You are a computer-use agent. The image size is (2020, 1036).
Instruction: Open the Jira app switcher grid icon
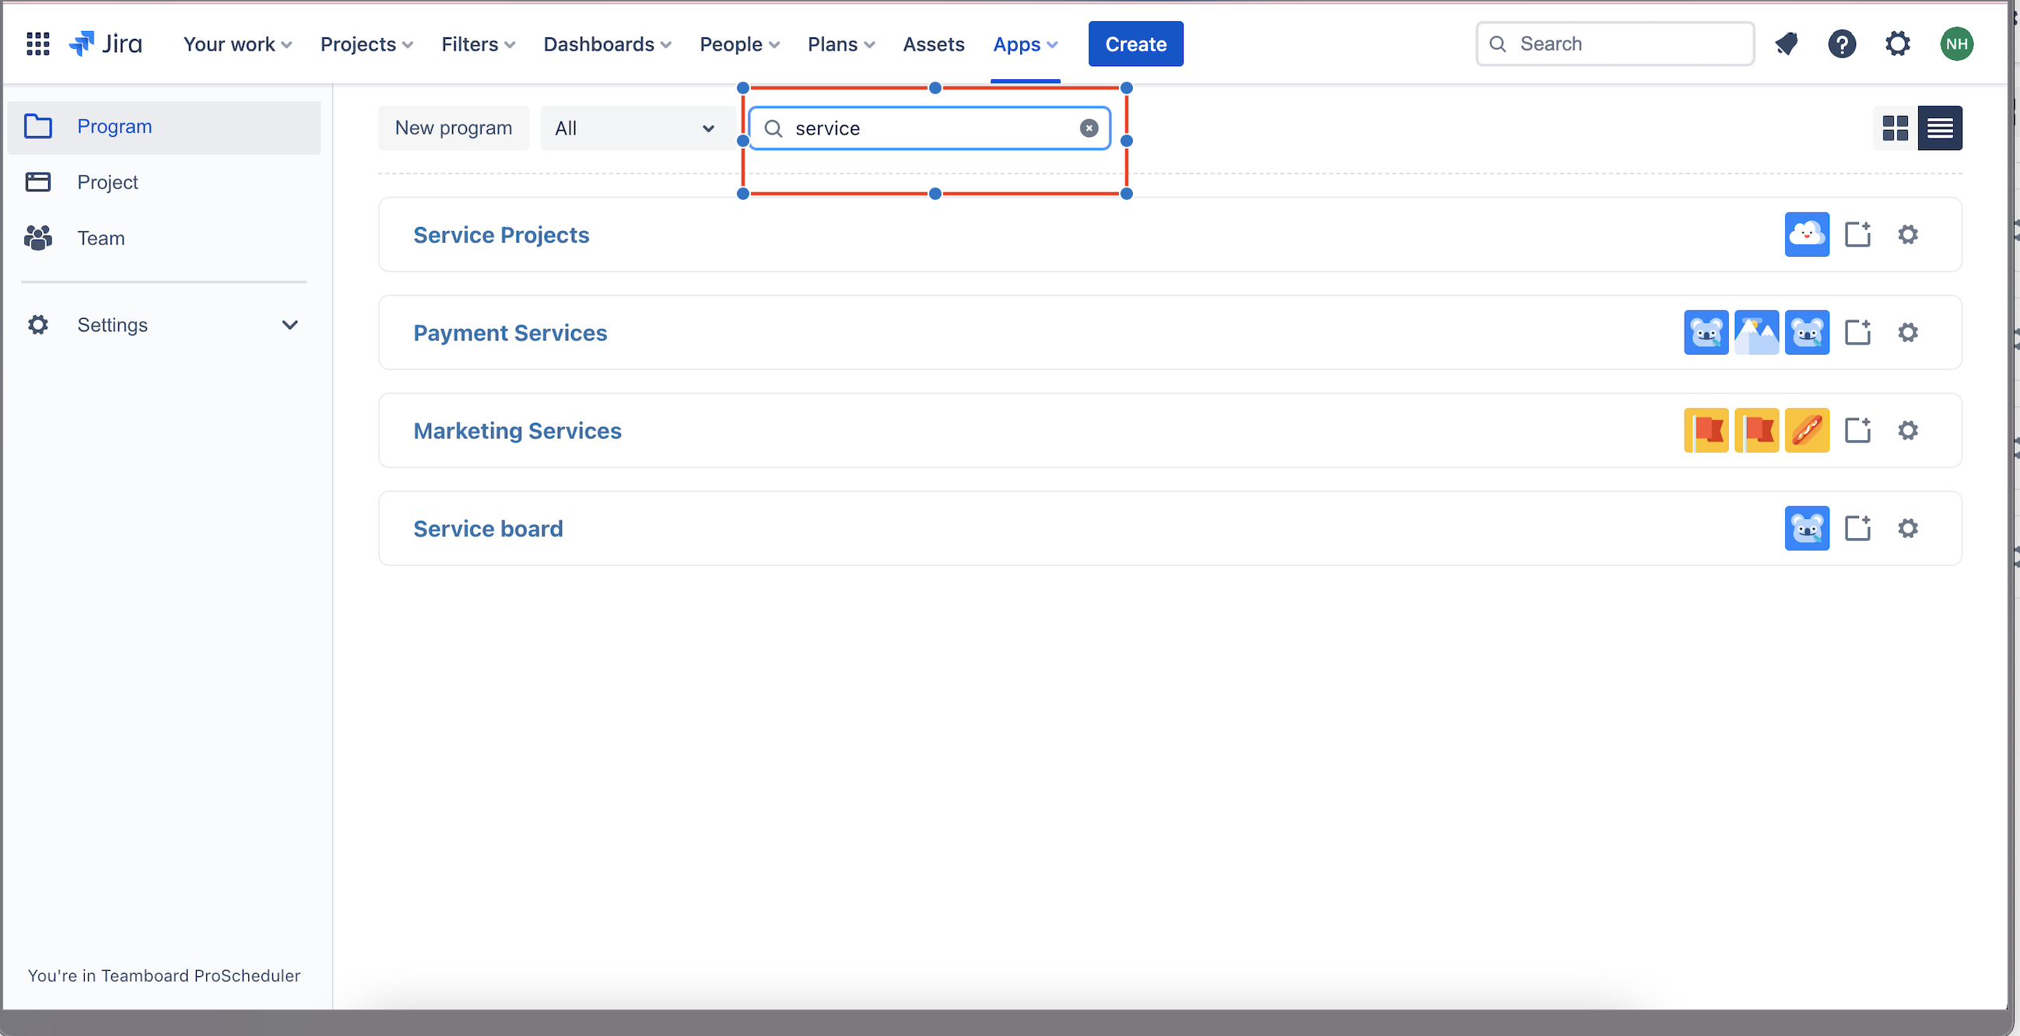point(37,44)
